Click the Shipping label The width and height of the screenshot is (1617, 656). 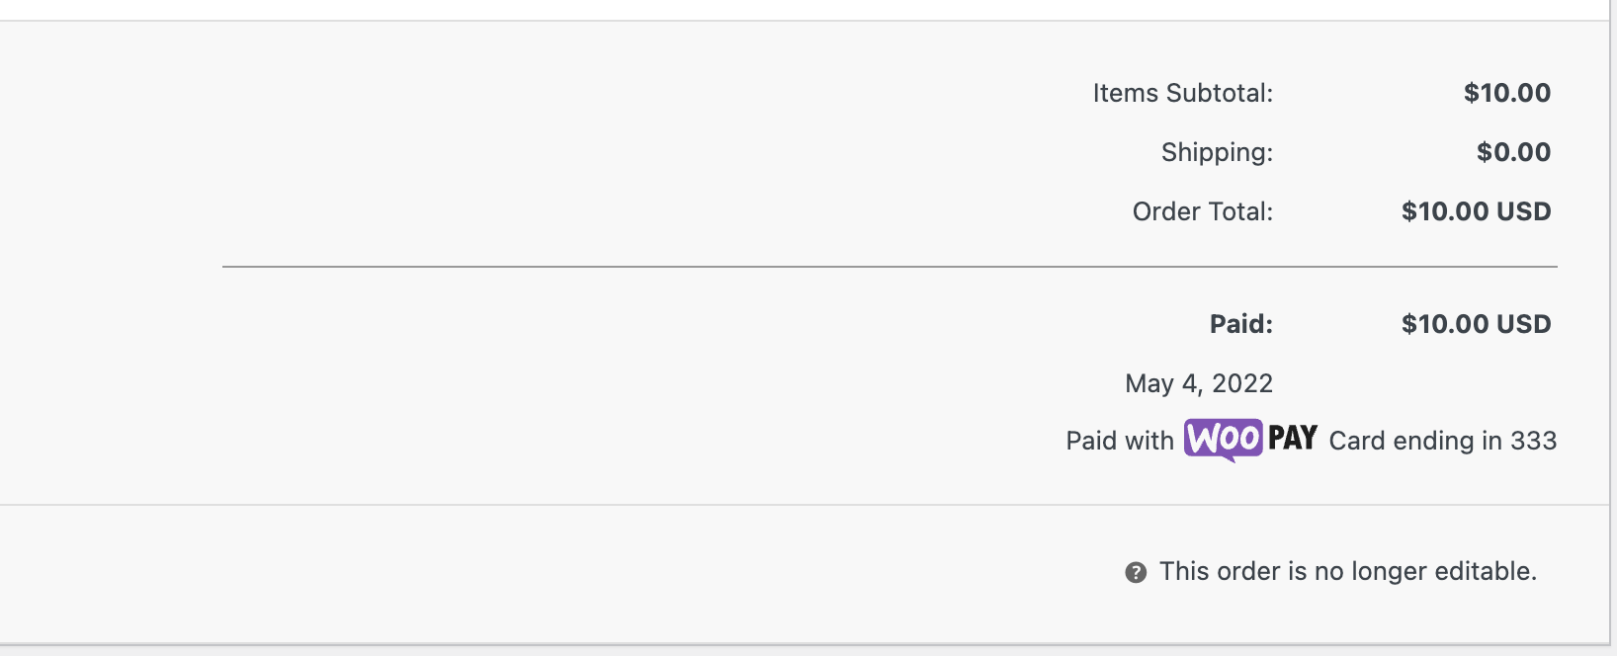click(x=1217, y=152)
